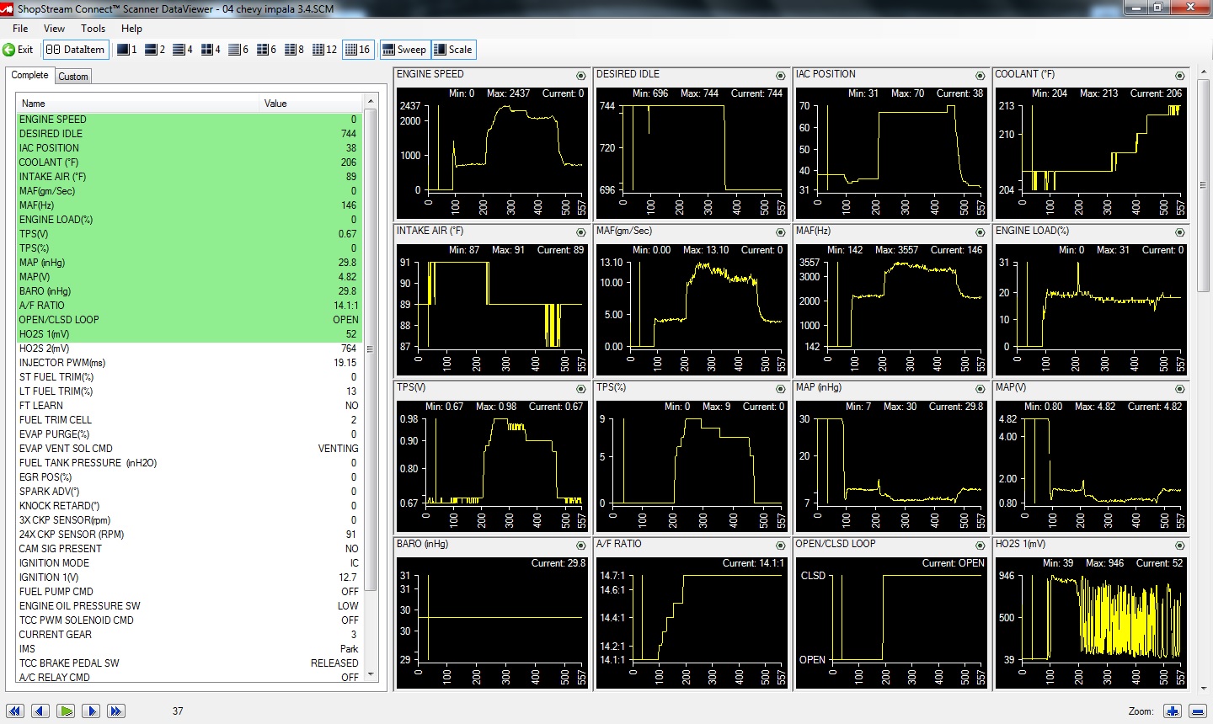This screenshot has width=1213, height=724.
Task: Select the INJECTOR PWM(ms) row
Action: click(x=189, y=363)
